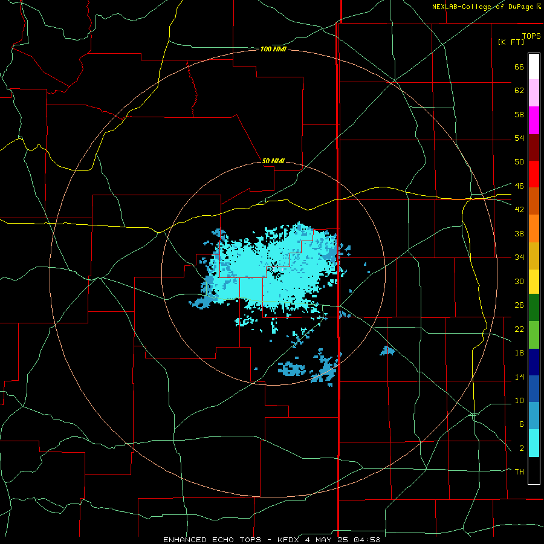Click the black TH threshold legend swatch
This screenshot has height=544, width=544.
(534, 470)
